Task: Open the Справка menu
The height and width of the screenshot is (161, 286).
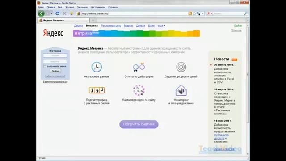Action: (x=113, y=7)
